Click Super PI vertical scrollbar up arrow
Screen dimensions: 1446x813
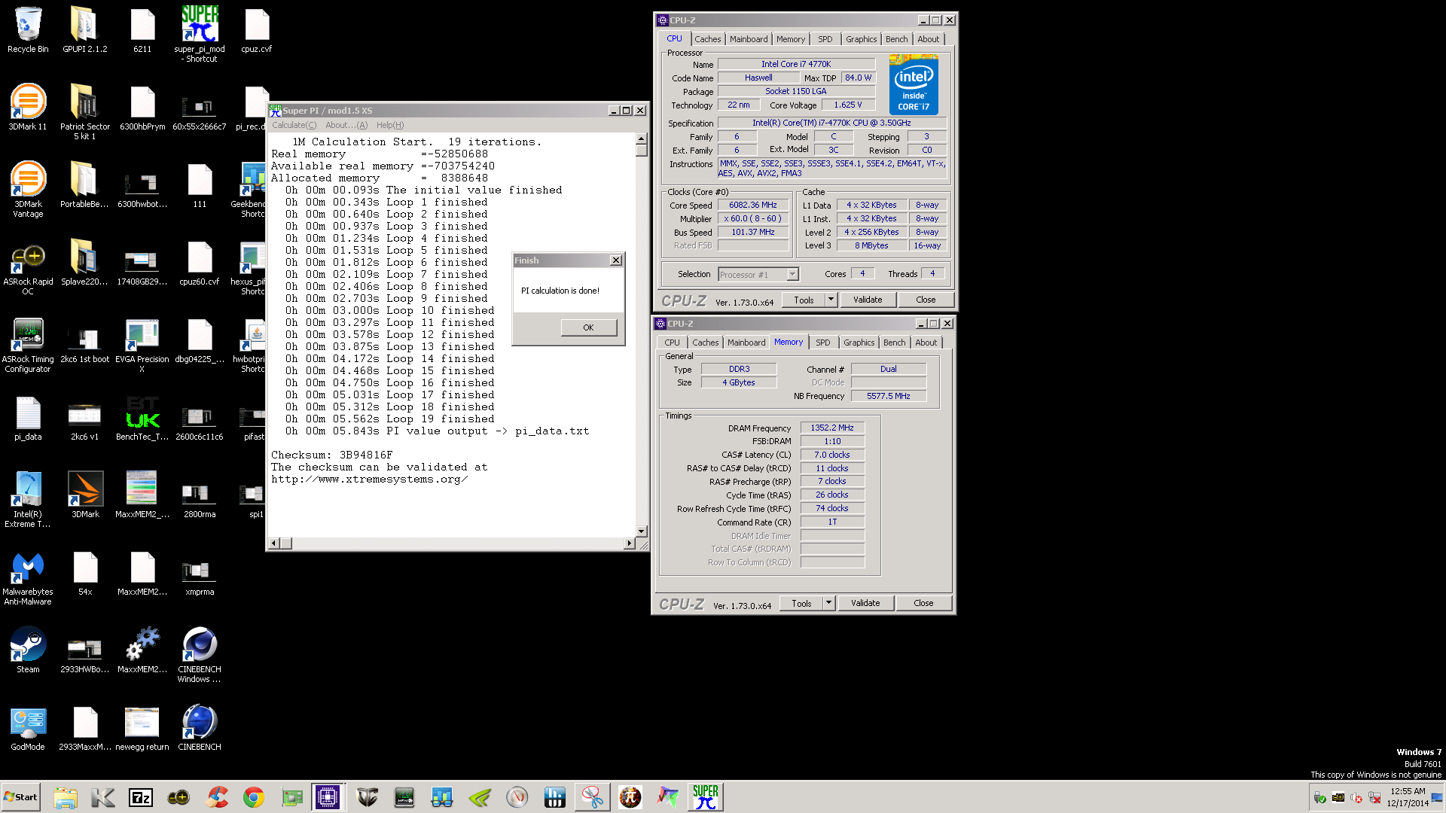point(641,139)
